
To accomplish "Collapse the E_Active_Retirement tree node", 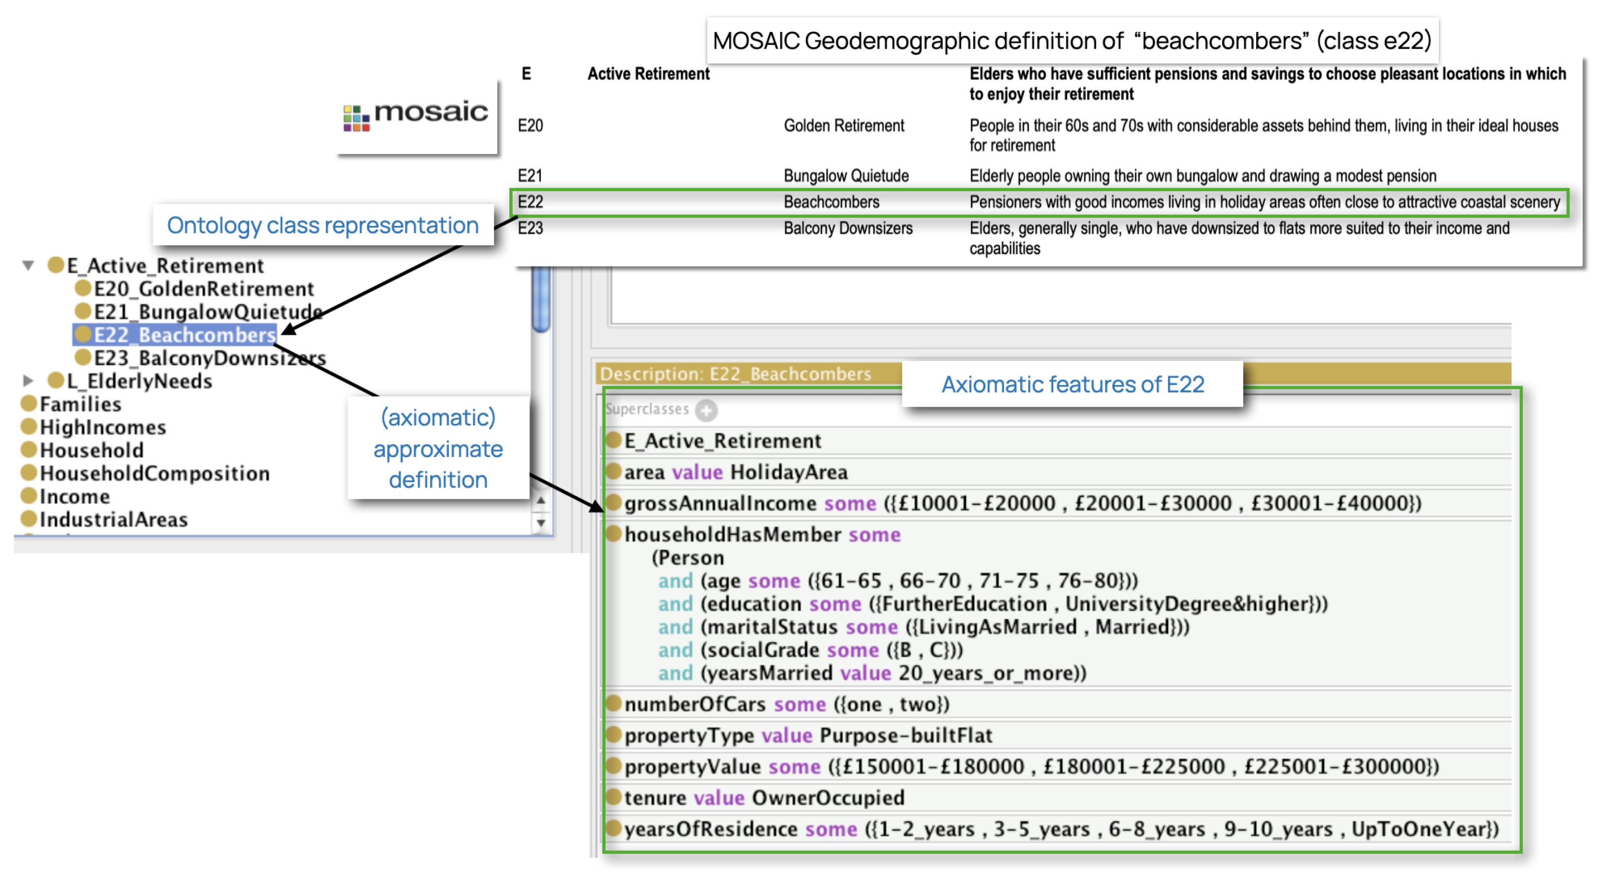I will coord(28,266).
